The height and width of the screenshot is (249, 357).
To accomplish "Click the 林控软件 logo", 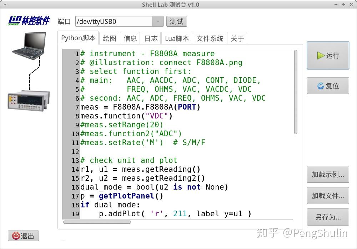I will (29, 21).
